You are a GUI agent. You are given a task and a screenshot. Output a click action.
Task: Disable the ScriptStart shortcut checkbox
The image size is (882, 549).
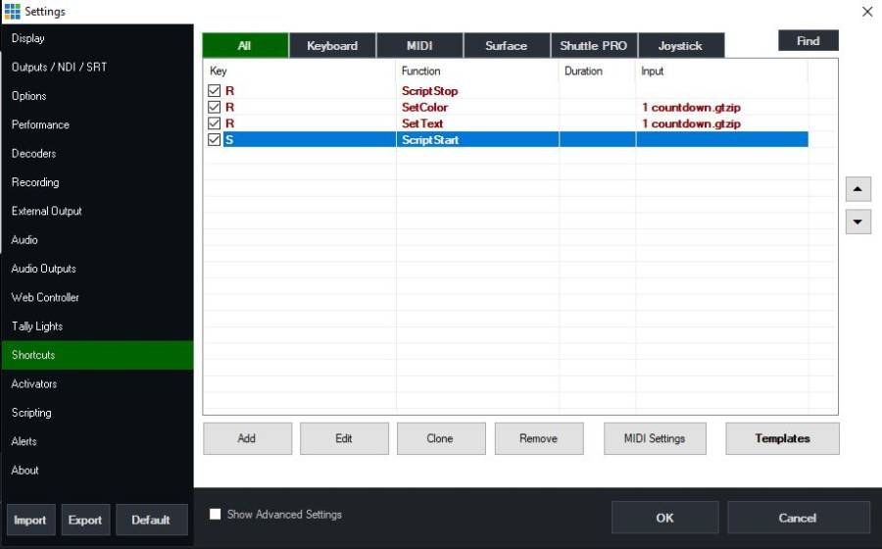tap(215, 140)
